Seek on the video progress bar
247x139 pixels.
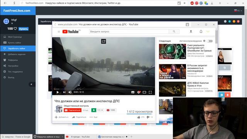pos(103,89)
